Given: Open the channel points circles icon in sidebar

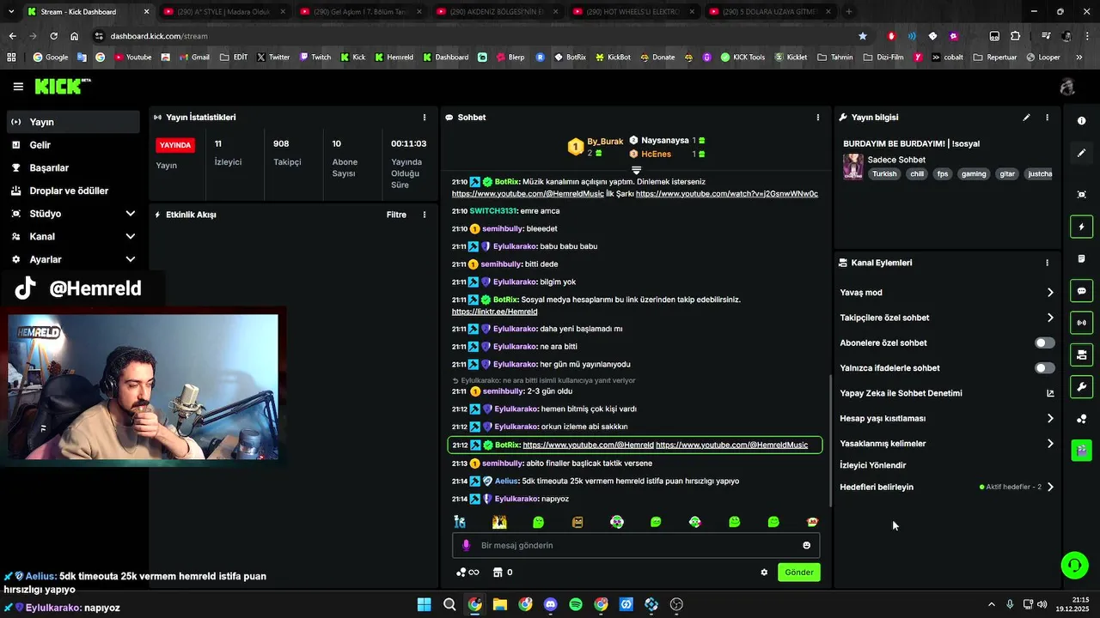Looking at the screenshot, I should pos(1081,419).
